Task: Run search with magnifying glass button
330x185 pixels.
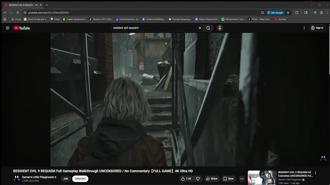Action: click(x=208, y=28)
